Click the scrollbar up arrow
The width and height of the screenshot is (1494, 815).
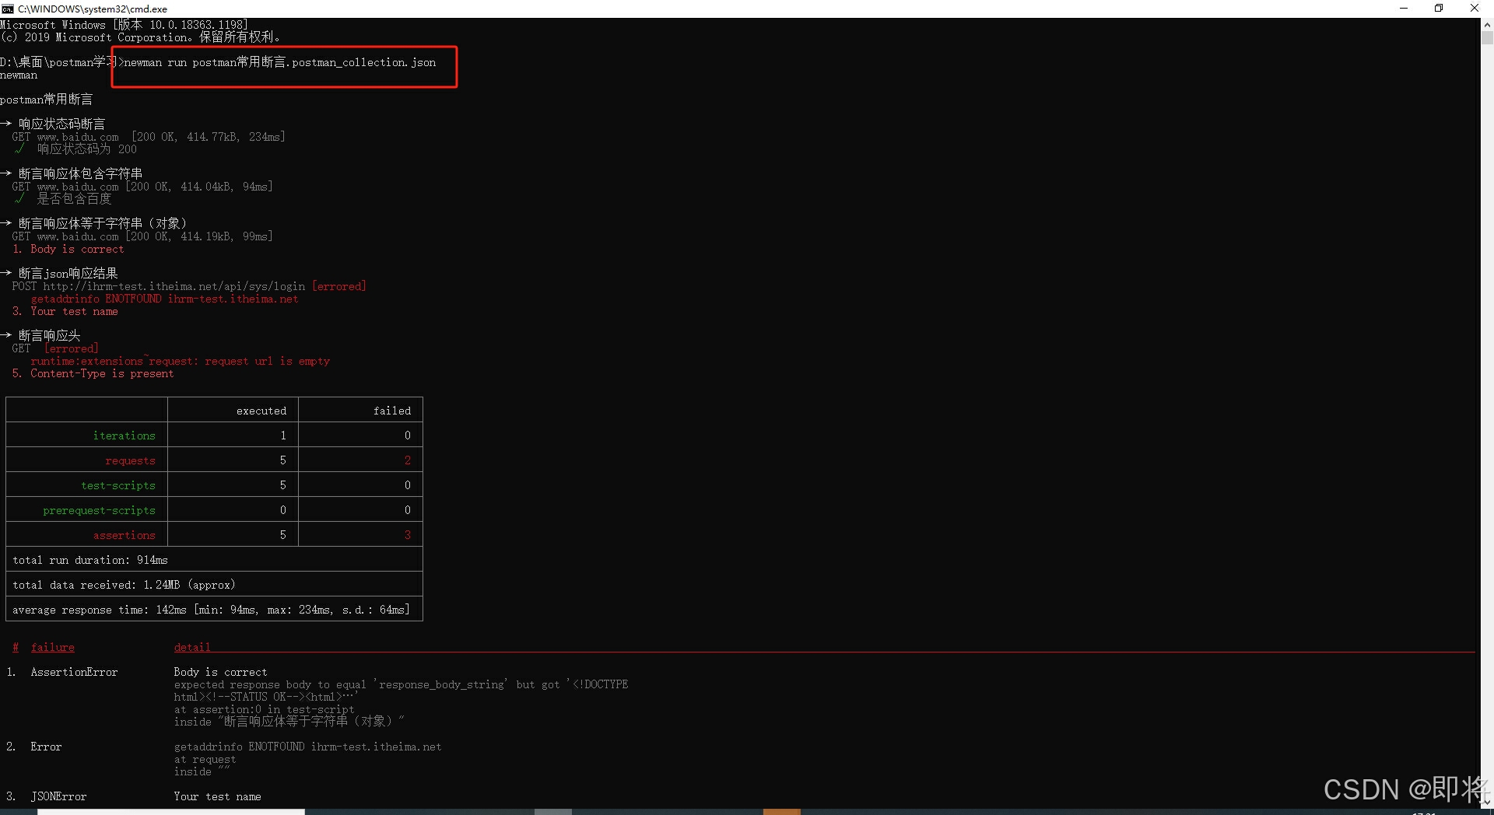tap(1487, 24)
